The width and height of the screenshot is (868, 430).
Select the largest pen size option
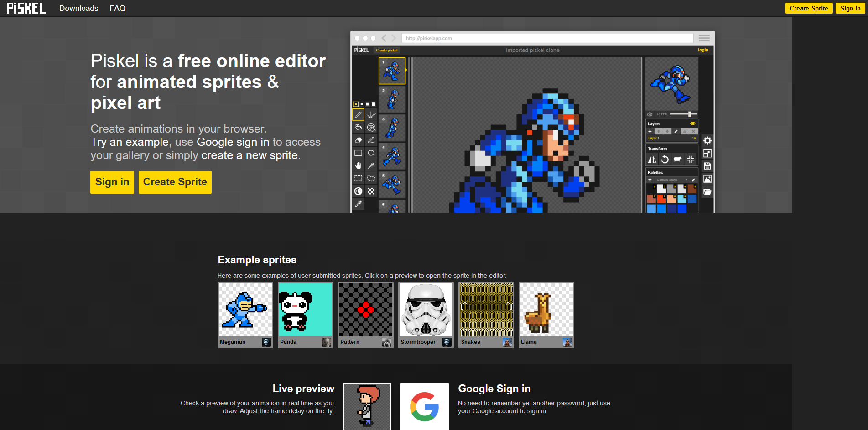[373, 104]
